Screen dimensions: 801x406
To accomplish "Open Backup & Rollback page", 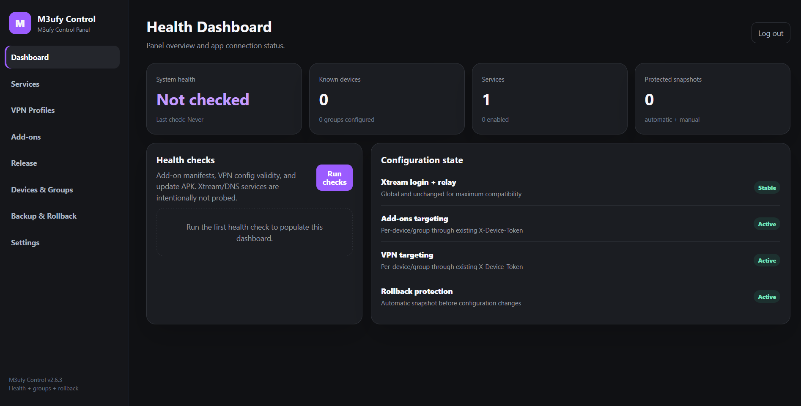I will pyautogui.click(x=62, y=216).
